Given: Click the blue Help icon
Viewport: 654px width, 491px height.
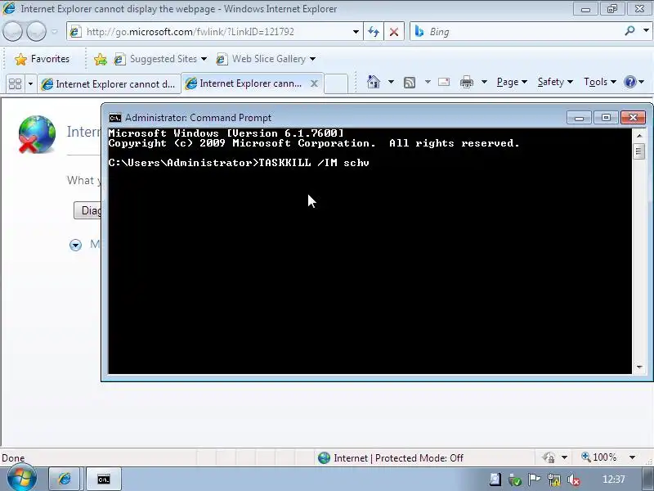Looking at the screenshot, I should point(629,82).
